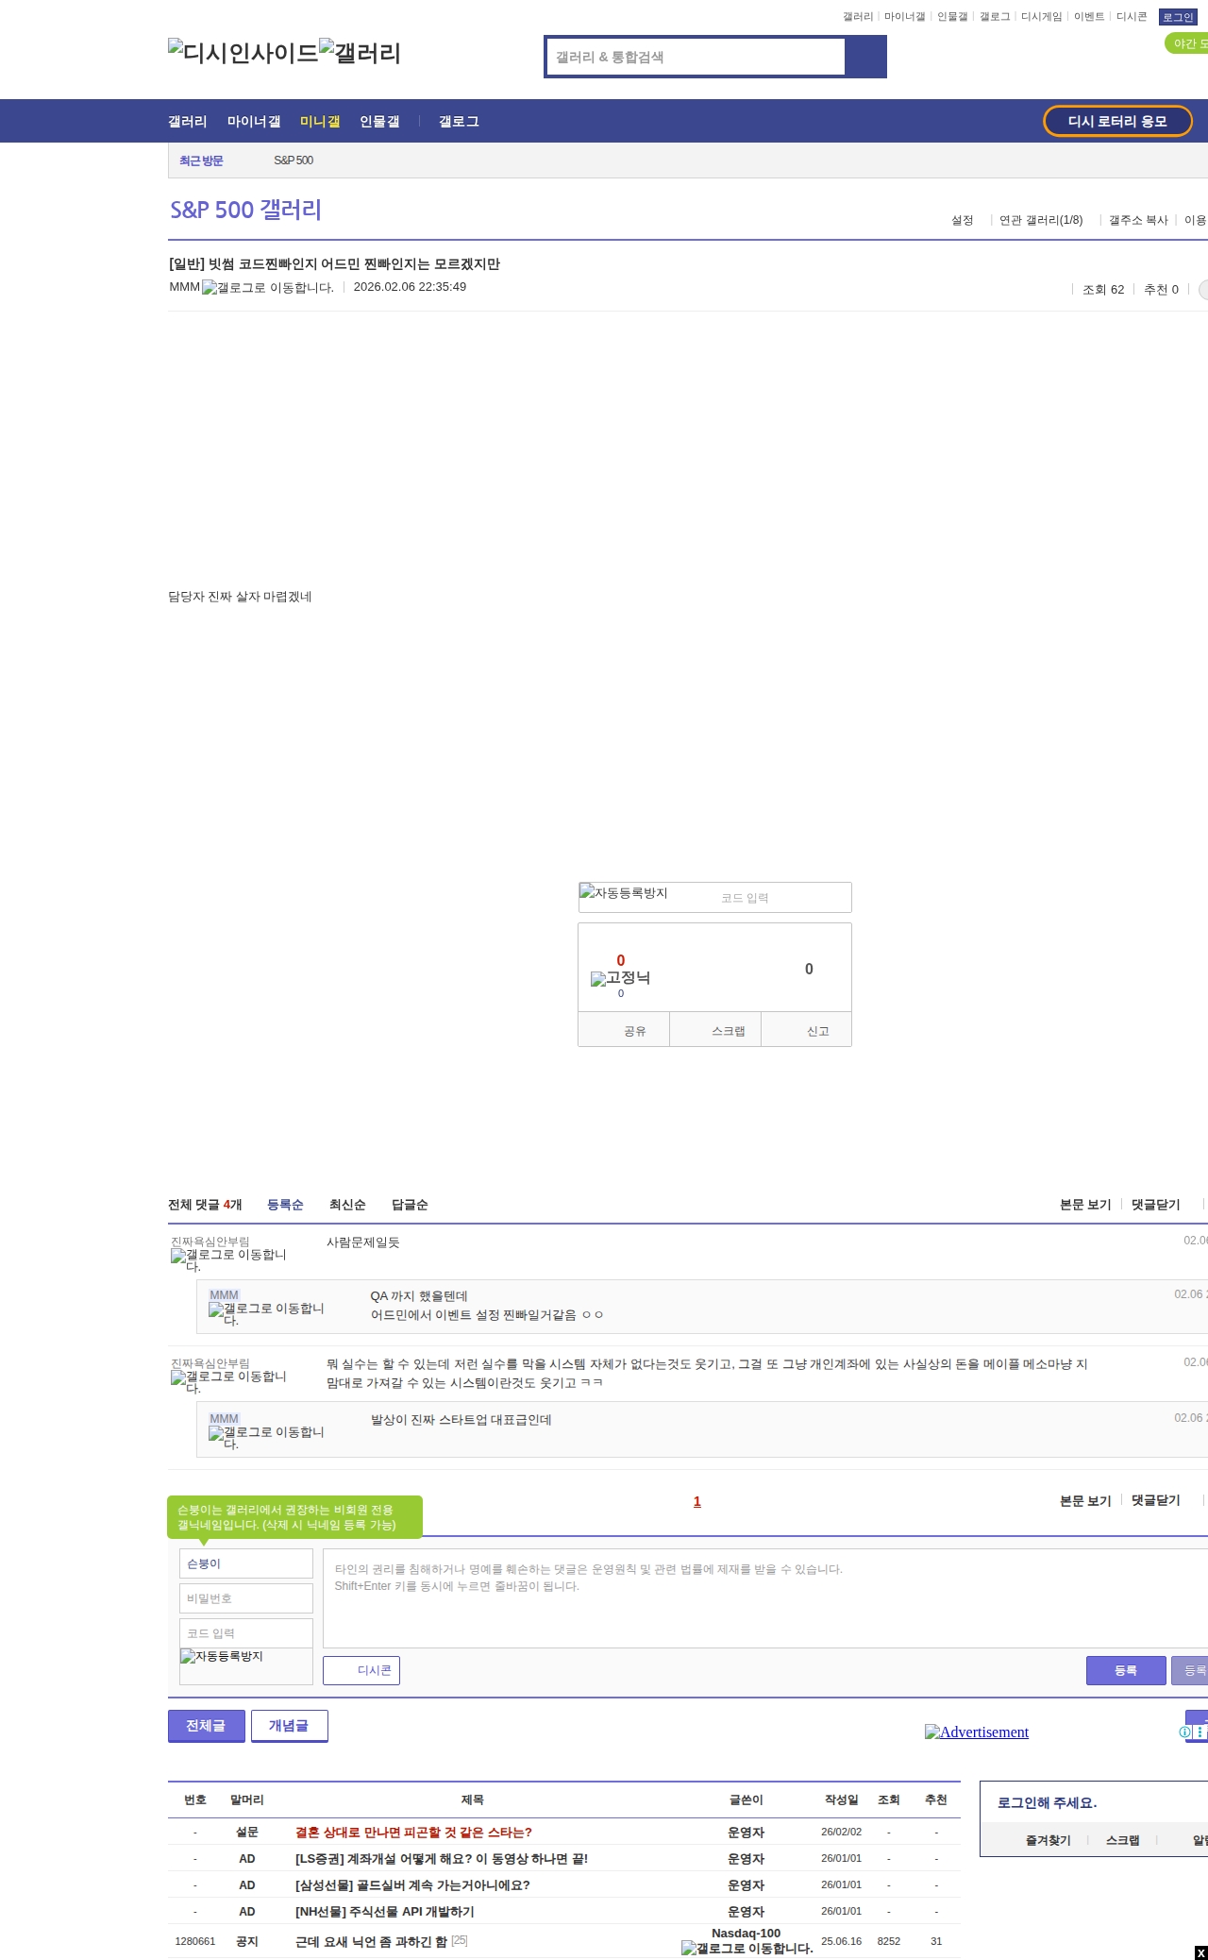Switch to the 개념글 list tab
Image resolution: width=1208 pixels, height=1960 pixels.
[290, 1726]
